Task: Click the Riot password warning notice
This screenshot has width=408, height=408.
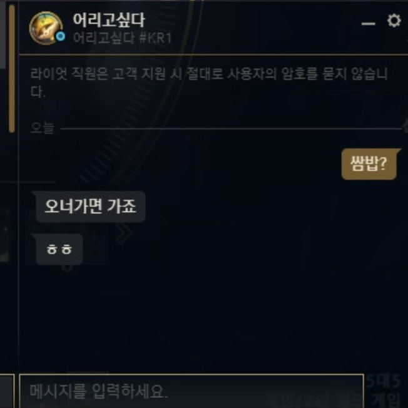Action: (x=209, y=83)
